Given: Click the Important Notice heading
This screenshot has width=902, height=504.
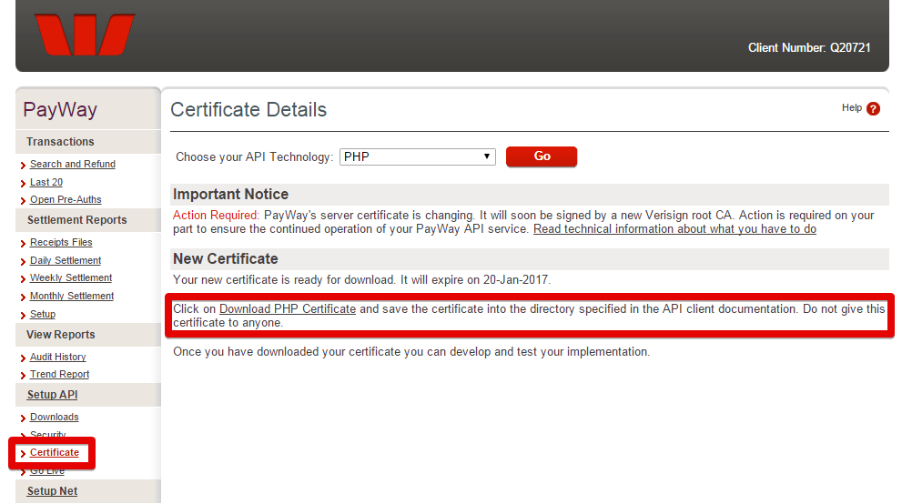Looking at the screenshot, I should coord(230,195).
